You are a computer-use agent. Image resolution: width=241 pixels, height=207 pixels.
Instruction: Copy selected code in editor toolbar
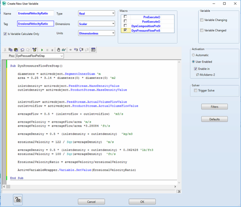(x=11, y=50)
